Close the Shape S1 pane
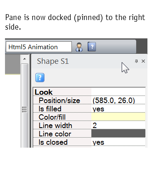Image resolution: width=152 pixels, height=176 pixels. [x=143, y=61]
